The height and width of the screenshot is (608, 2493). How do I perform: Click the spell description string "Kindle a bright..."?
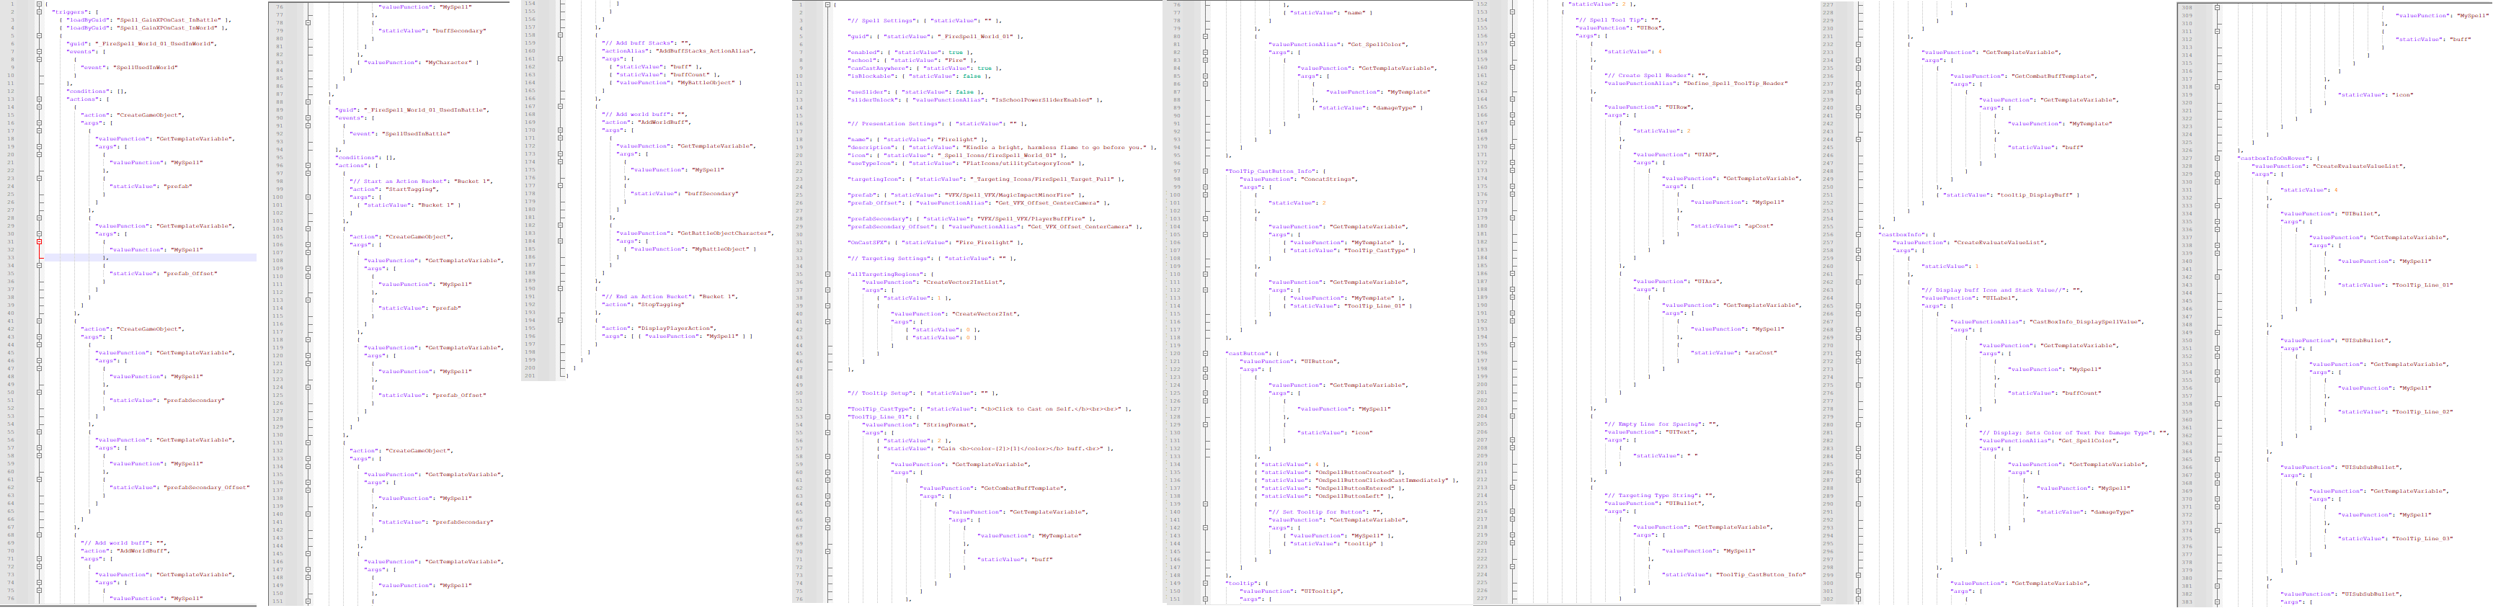[1049, 148]
